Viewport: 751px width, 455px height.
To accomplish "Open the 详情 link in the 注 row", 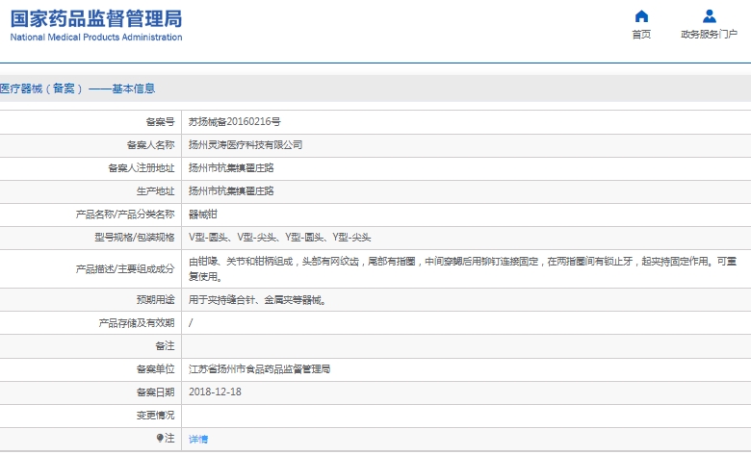I will point(198,440).
